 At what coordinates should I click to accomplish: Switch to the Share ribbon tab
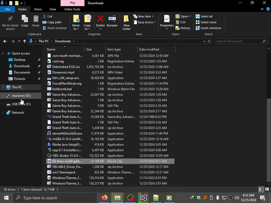(x=38, y=9)
